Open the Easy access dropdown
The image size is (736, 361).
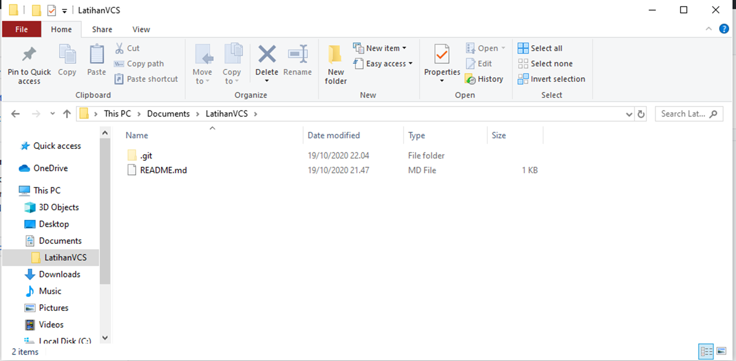point(383,64)
